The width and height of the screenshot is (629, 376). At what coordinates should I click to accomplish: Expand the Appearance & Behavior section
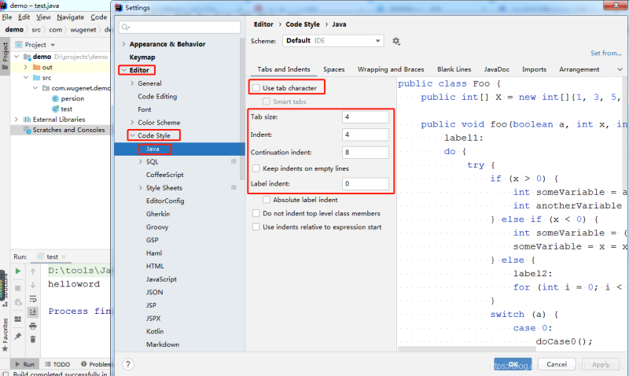pos(123,44)
